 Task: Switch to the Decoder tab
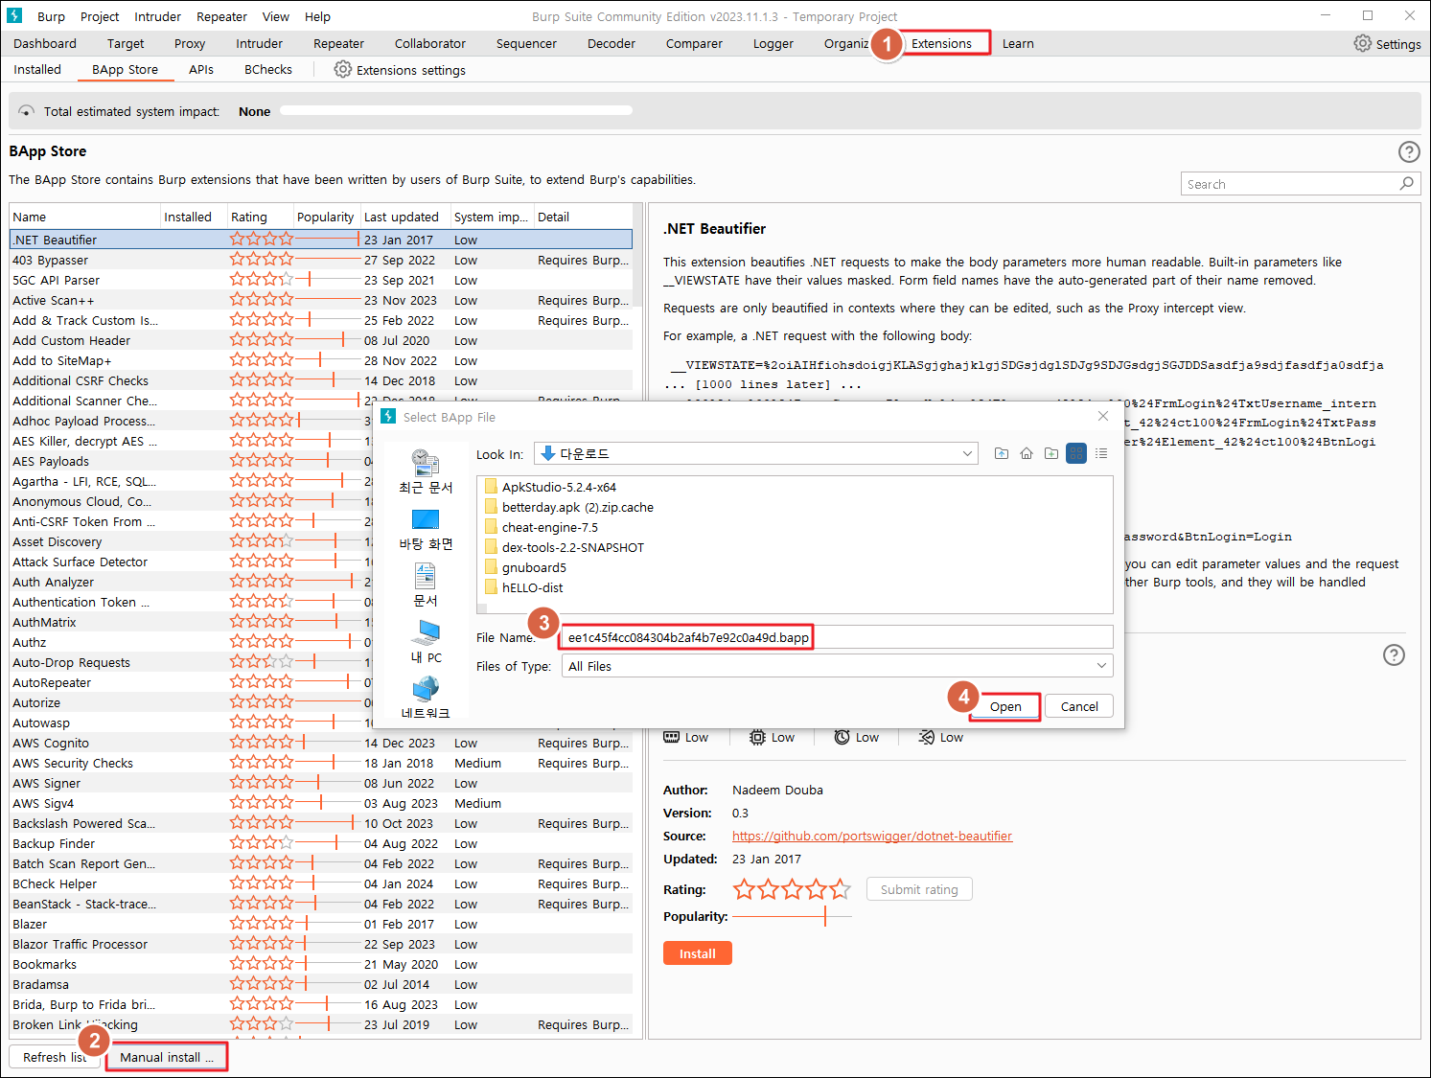coord(612,43)
